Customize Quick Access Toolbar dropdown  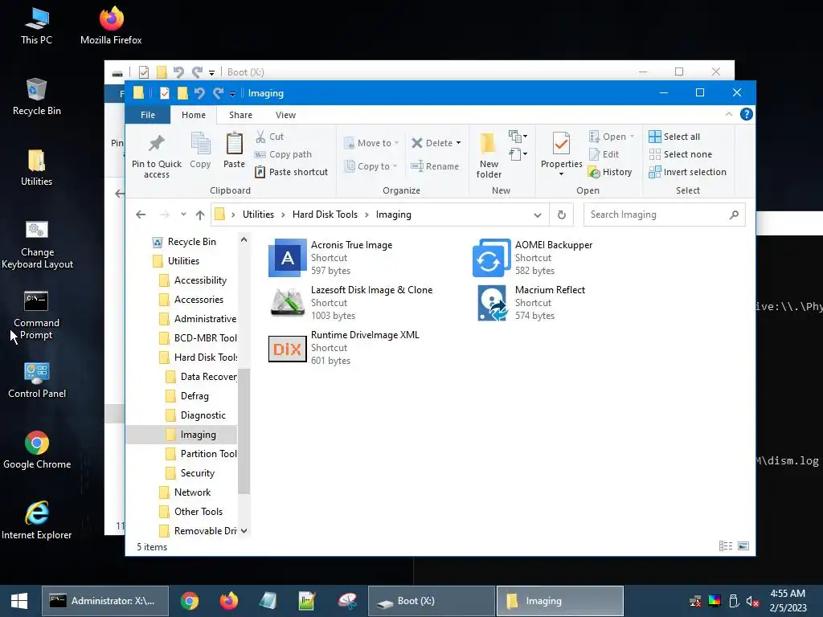232,94
